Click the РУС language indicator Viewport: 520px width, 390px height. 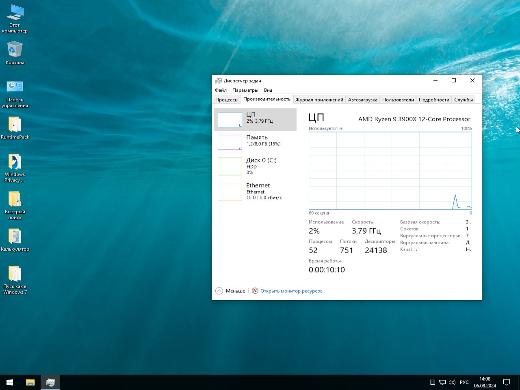pos(464,382)
